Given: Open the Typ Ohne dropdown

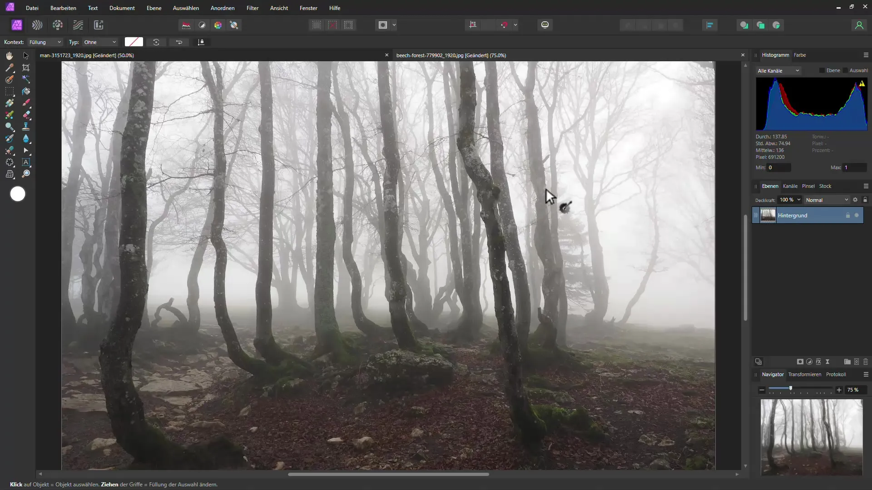Looking at the screenshot, I should click(100, 42).
